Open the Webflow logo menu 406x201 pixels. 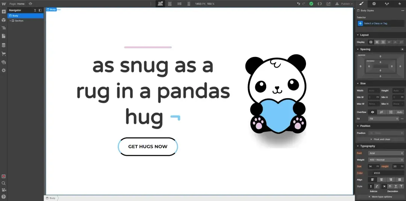[x=4, y=4]
